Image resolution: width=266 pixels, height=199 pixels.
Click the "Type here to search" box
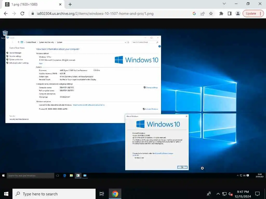click(54, 194)
